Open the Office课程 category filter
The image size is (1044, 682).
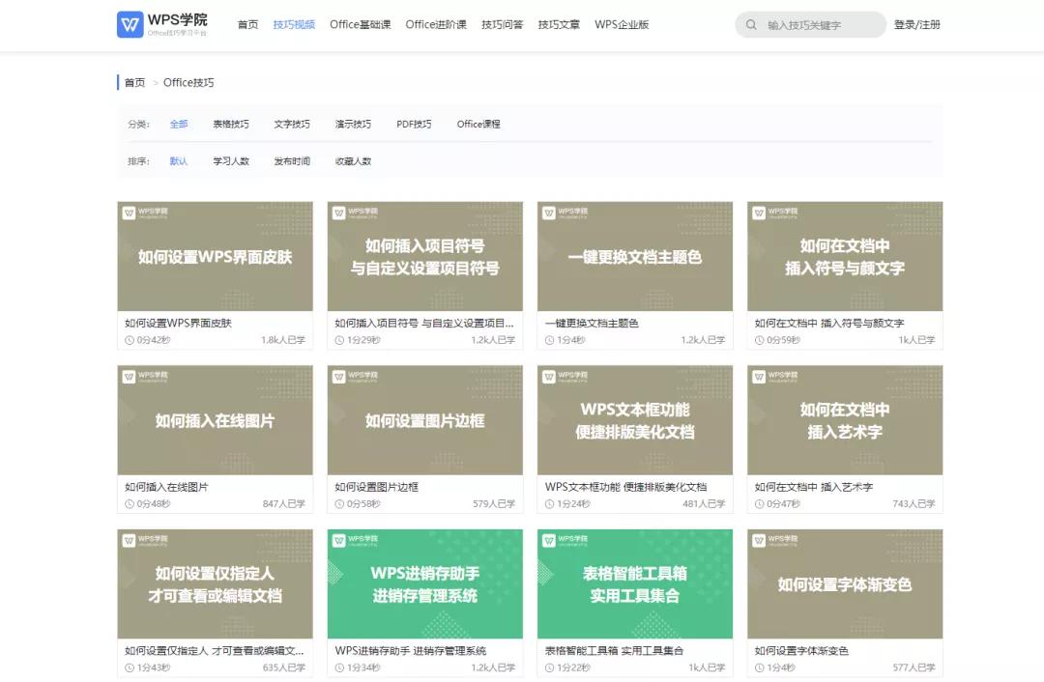[x=478, y=124]
